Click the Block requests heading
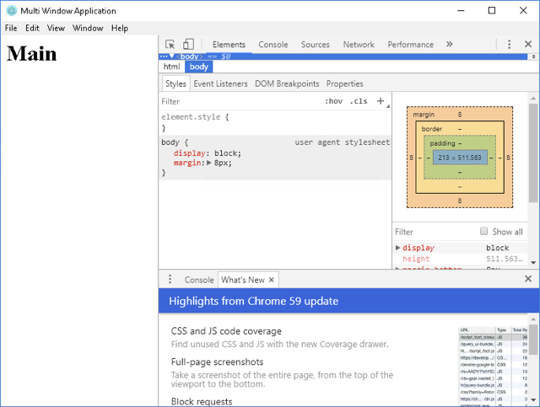 pos(202,401)
